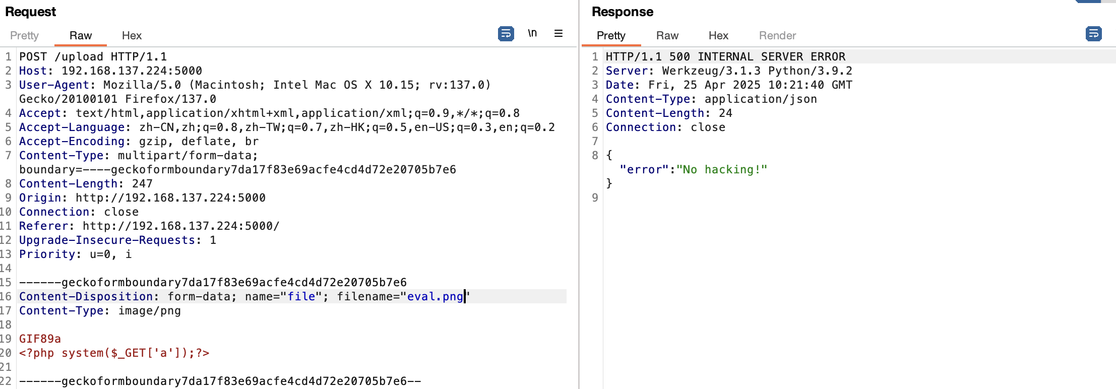Click the Server: Werkzeug response header
Screen dimensions: 1116x389
(x=729, y=71)
